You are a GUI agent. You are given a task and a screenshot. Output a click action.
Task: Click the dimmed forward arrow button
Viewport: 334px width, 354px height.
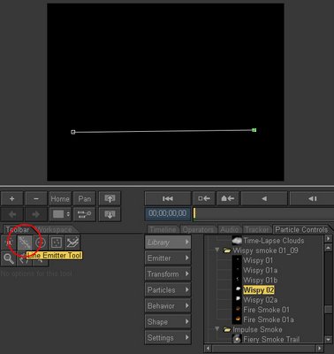coord(36,214)
